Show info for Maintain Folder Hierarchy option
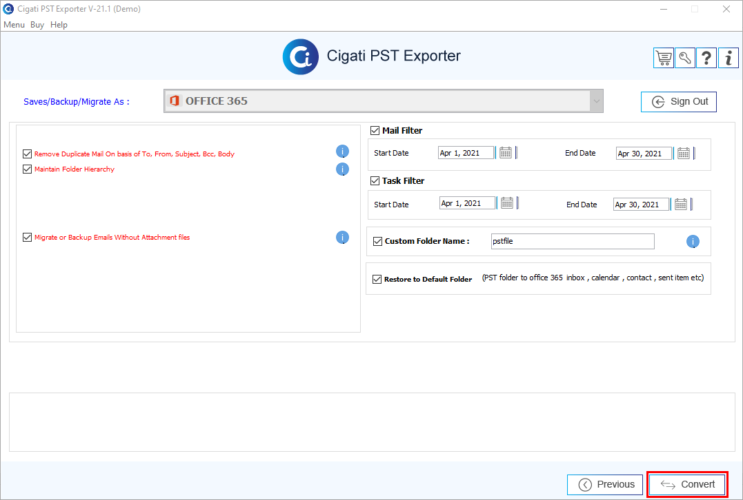The height and width of the screenshot is (500, 743). point(343,169)
